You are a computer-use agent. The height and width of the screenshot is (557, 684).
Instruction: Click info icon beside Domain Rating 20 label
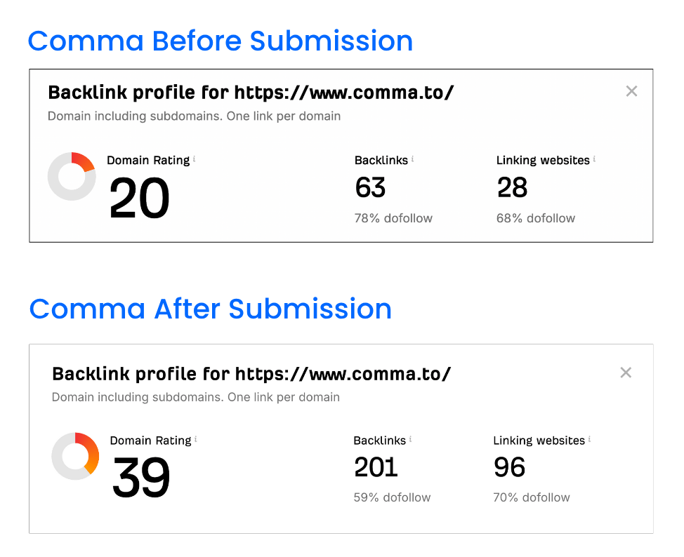pos(195,159)
